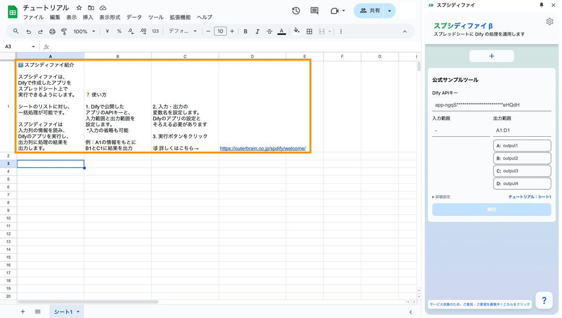Open the 表示 menu

pyautogui.click(x=72, y=17)
